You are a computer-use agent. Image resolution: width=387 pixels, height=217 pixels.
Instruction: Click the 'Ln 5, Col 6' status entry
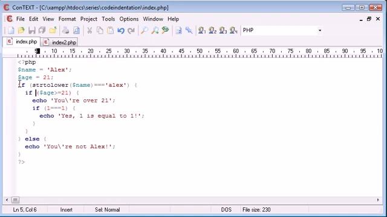[25, 210]
